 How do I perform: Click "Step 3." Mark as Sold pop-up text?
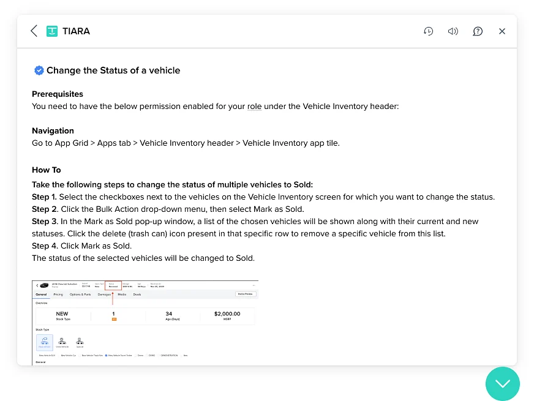click(255, 227)
